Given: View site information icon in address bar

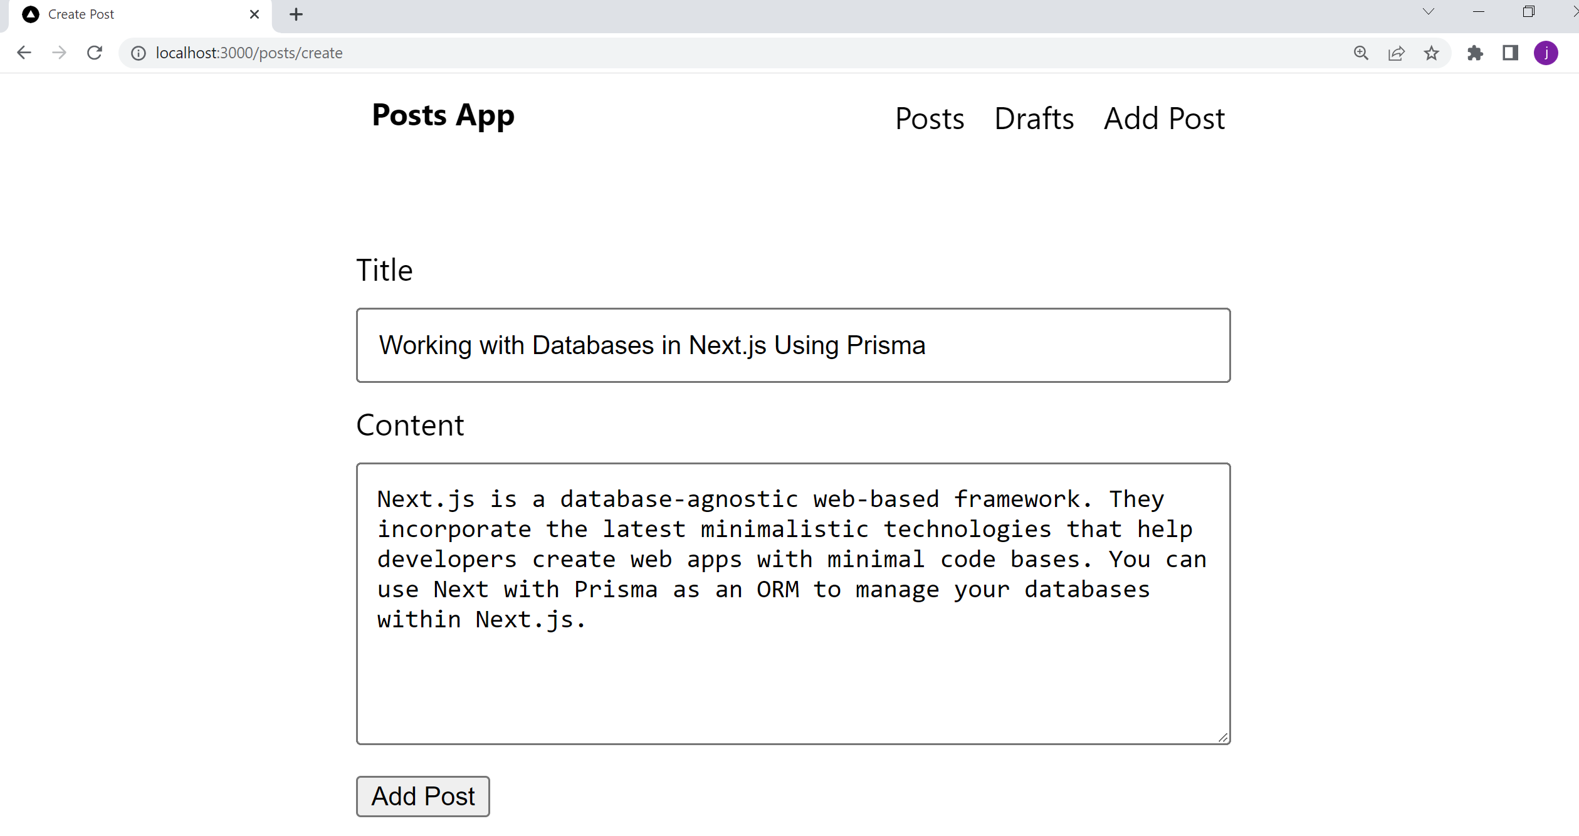Looking at the screenshot, I should (138, 53).
